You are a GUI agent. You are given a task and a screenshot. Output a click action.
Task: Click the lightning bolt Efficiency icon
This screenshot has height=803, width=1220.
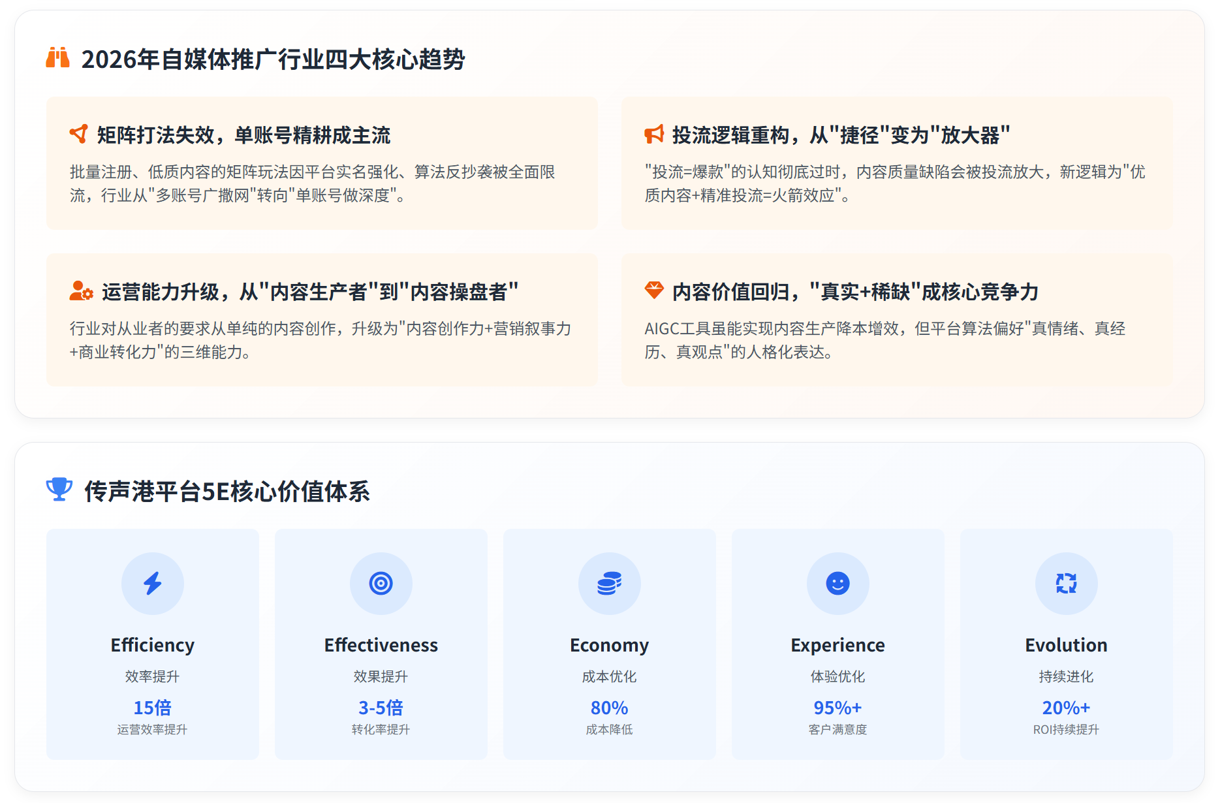pyautogui.click(x=153, y=583)
